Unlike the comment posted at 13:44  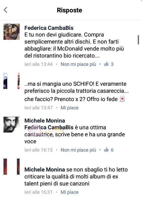coord(78,64)
